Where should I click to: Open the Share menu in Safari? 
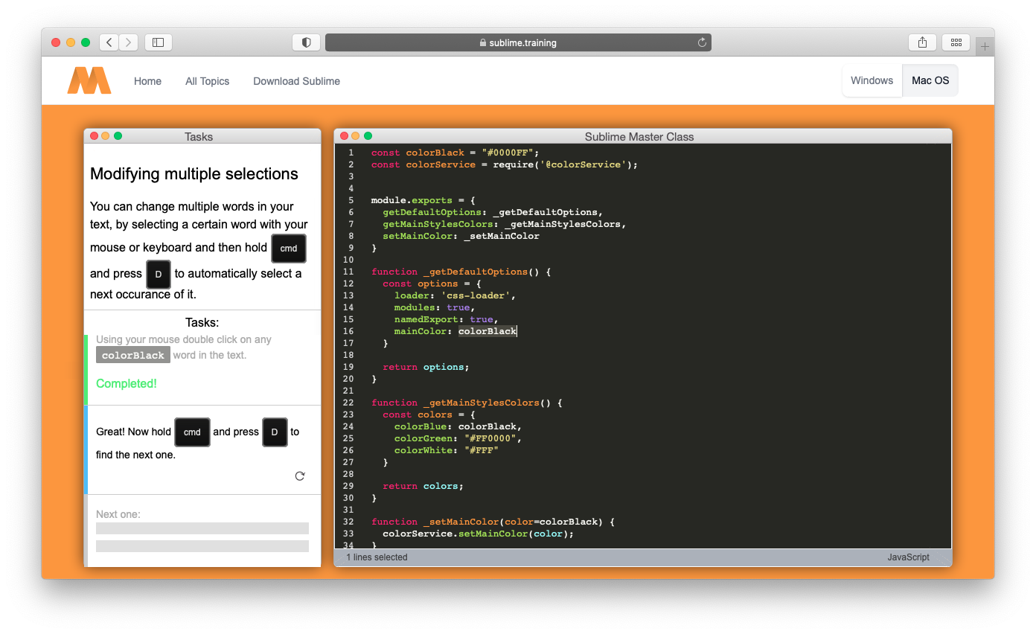[x=922, y=42]
